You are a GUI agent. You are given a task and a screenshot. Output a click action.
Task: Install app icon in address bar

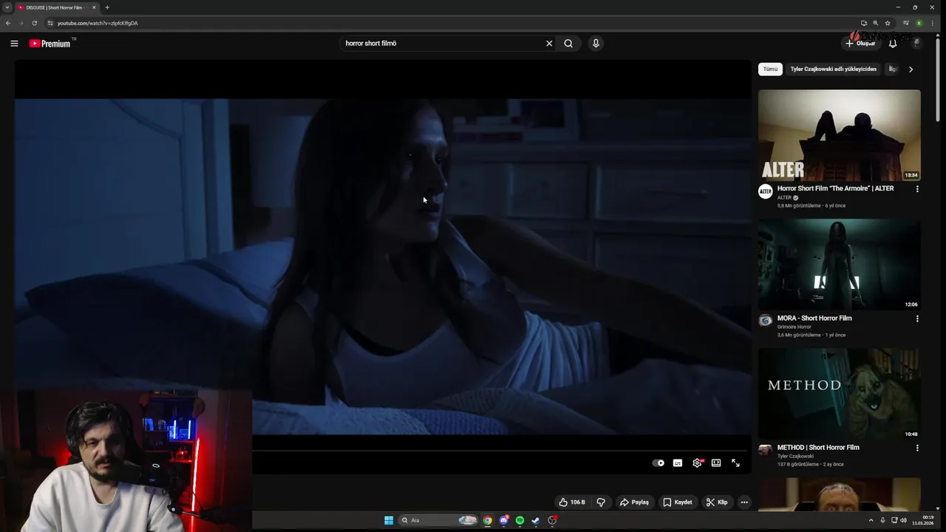coord(863,23)
